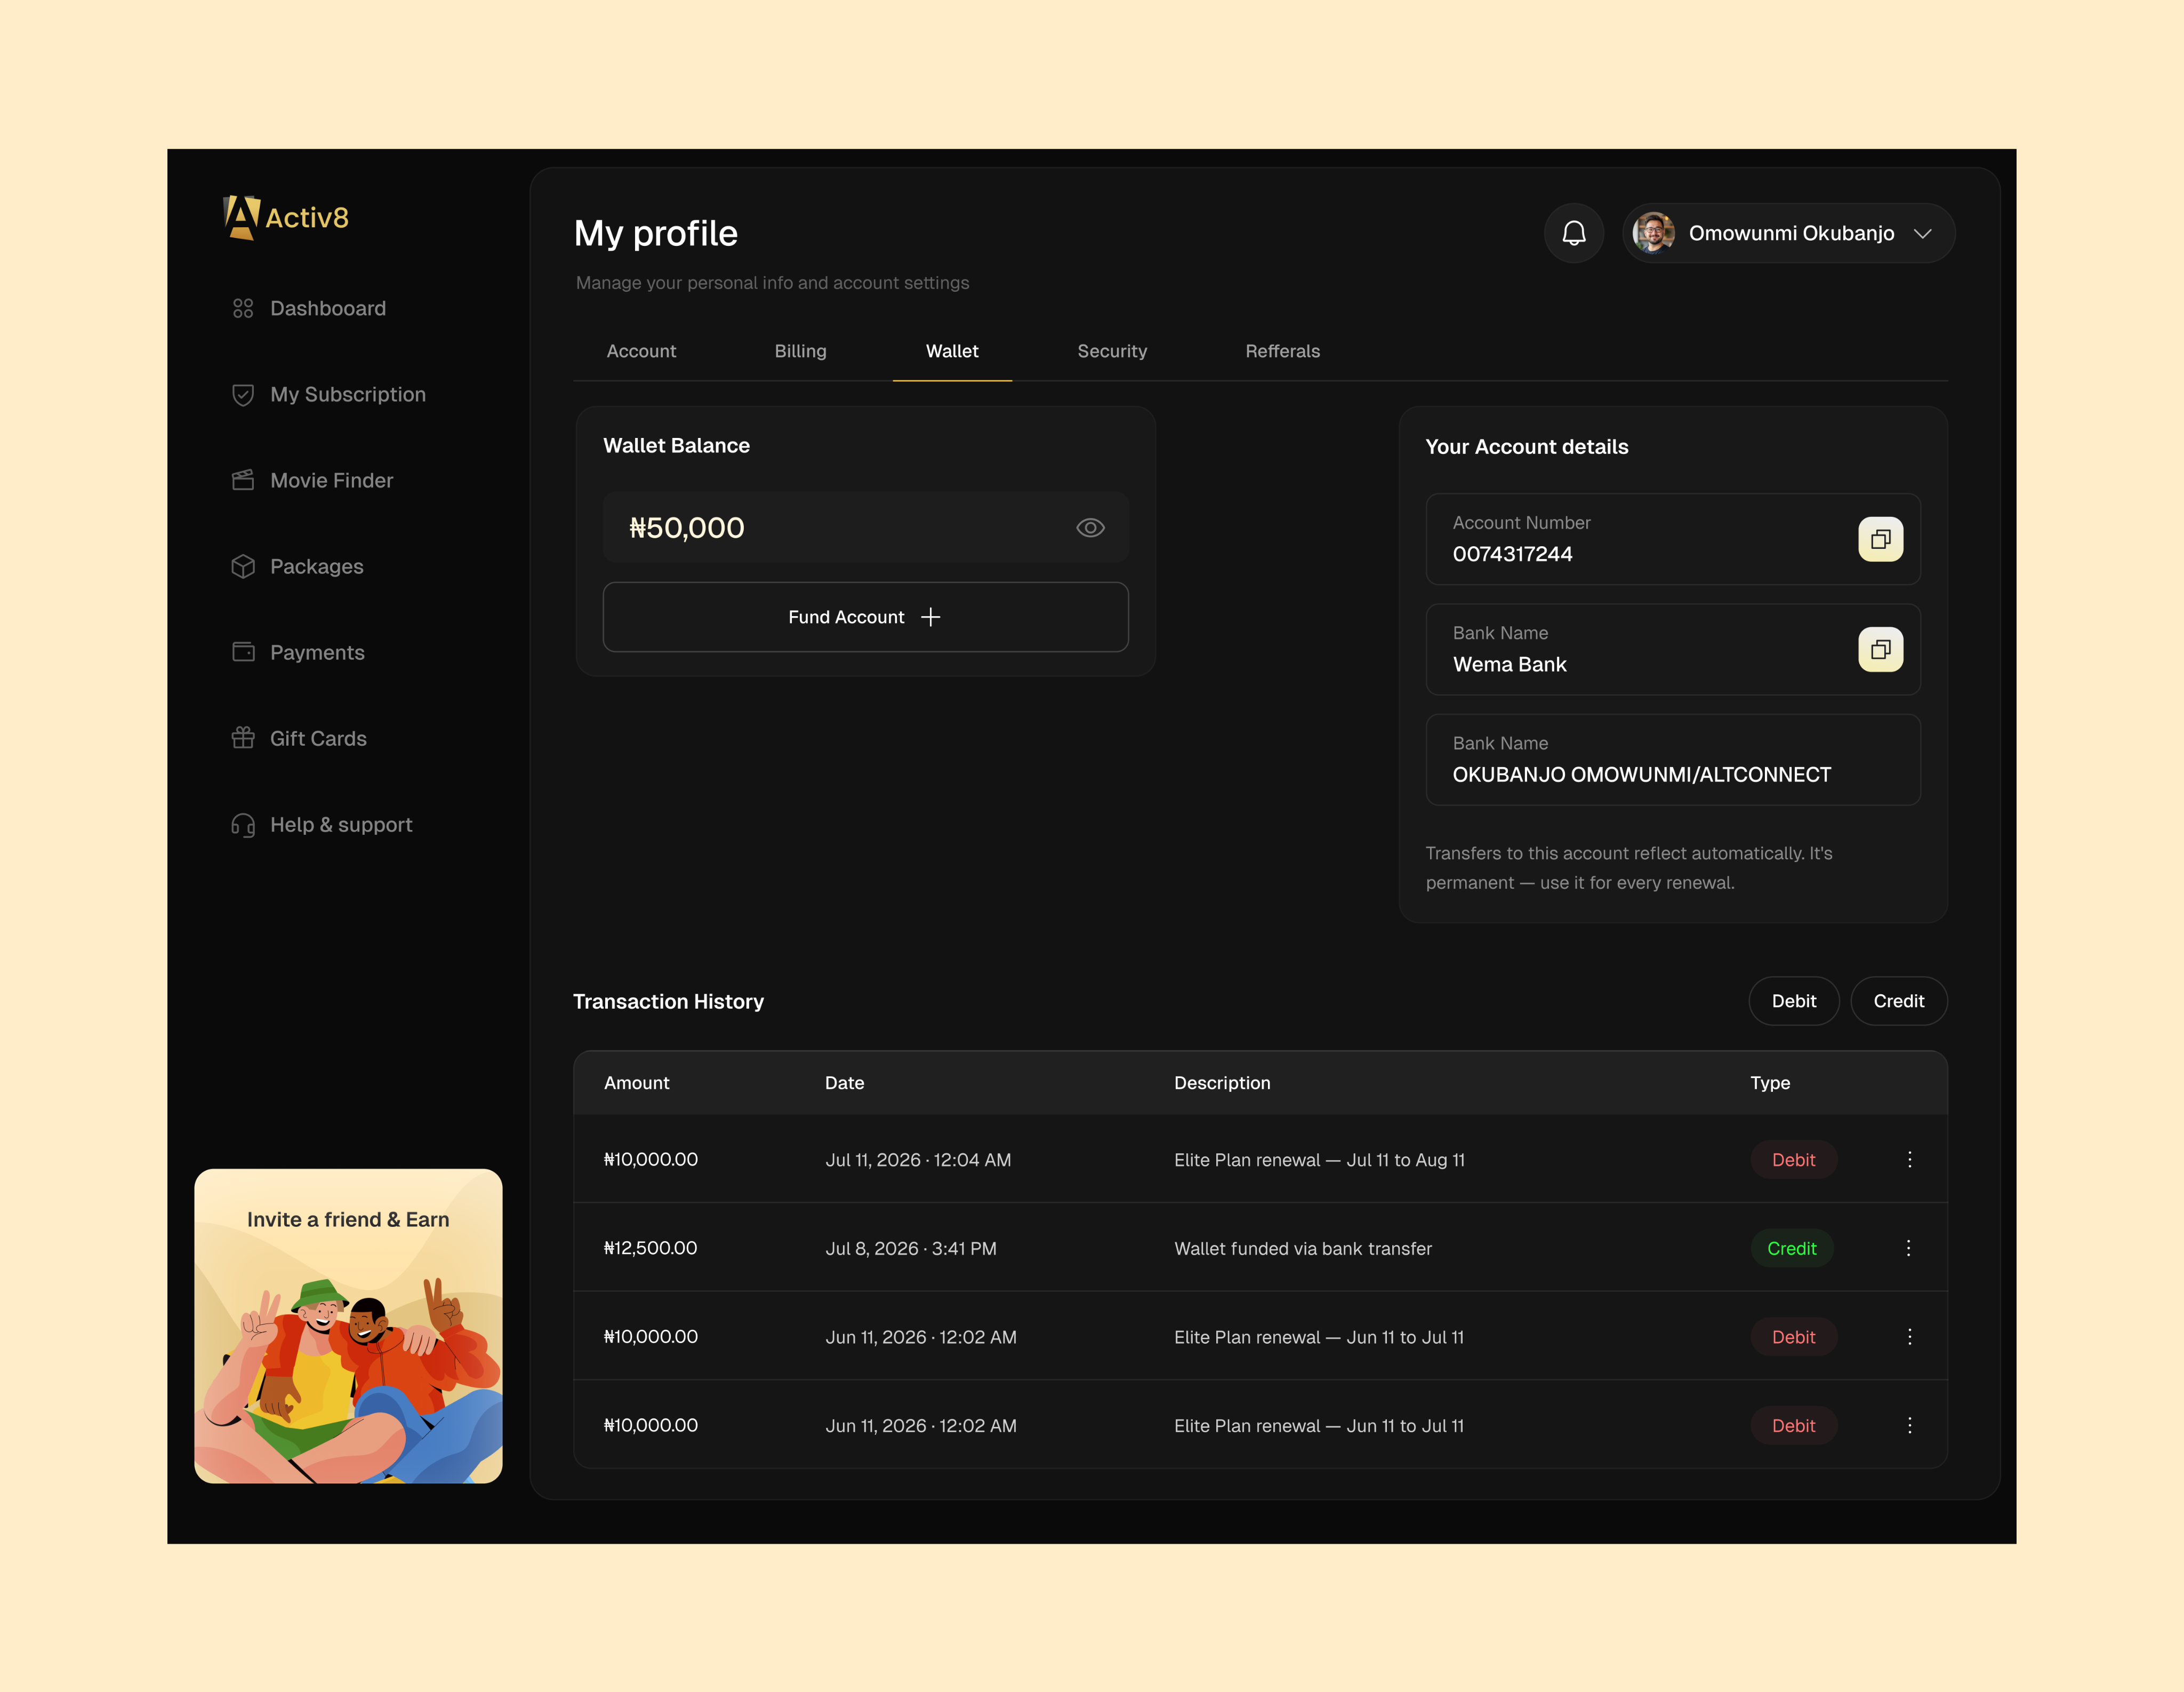2184x1692 pixels.
Task: Open options menu for last transaction row
Action: [1909, 1426]
